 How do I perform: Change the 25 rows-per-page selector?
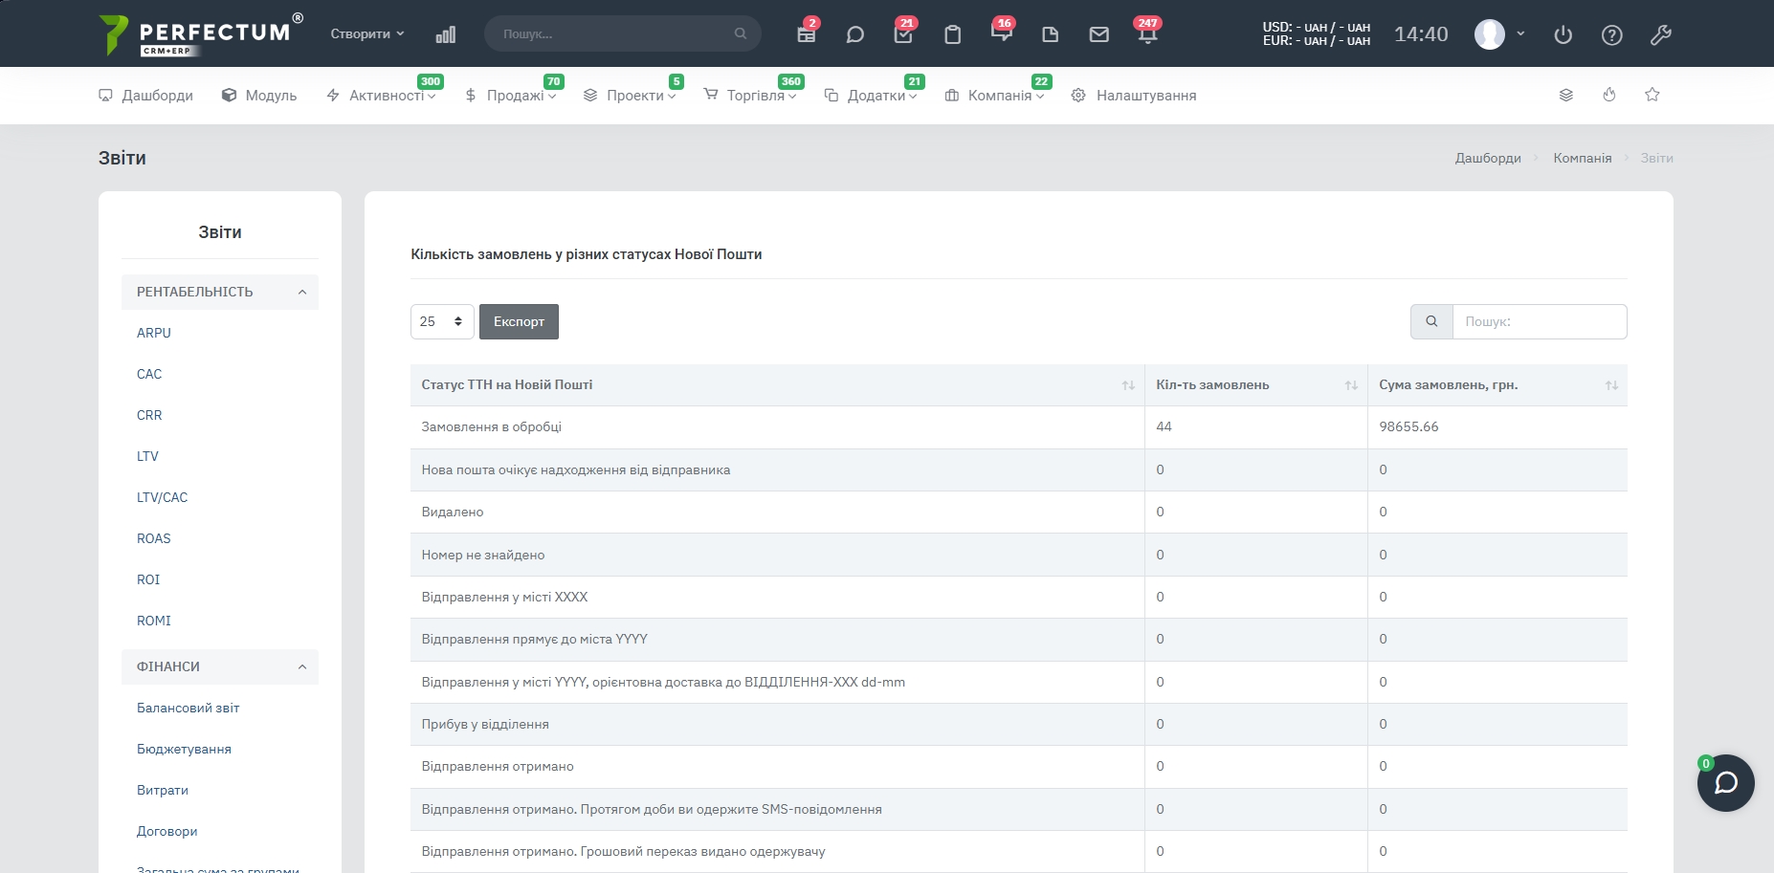(442, 321)
